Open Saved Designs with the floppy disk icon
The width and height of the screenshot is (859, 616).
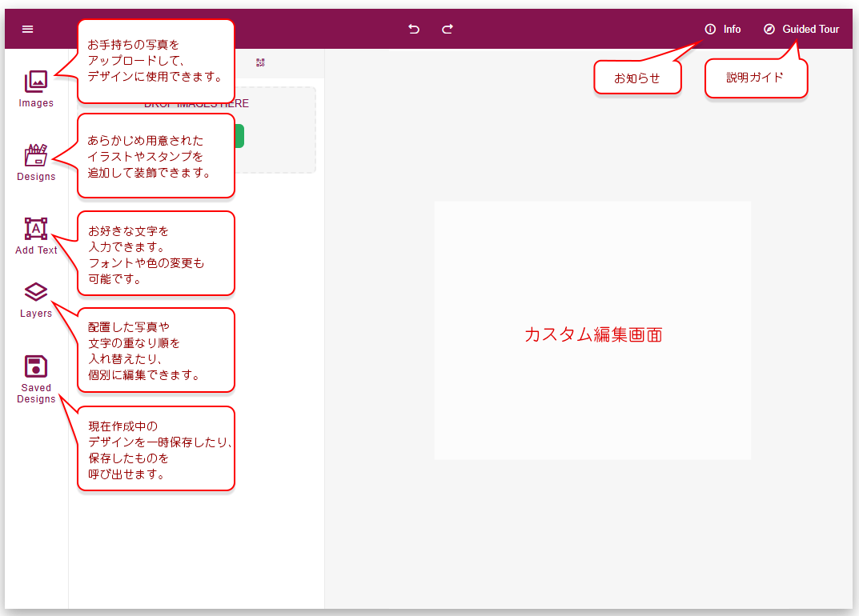(x=36, y=366)
